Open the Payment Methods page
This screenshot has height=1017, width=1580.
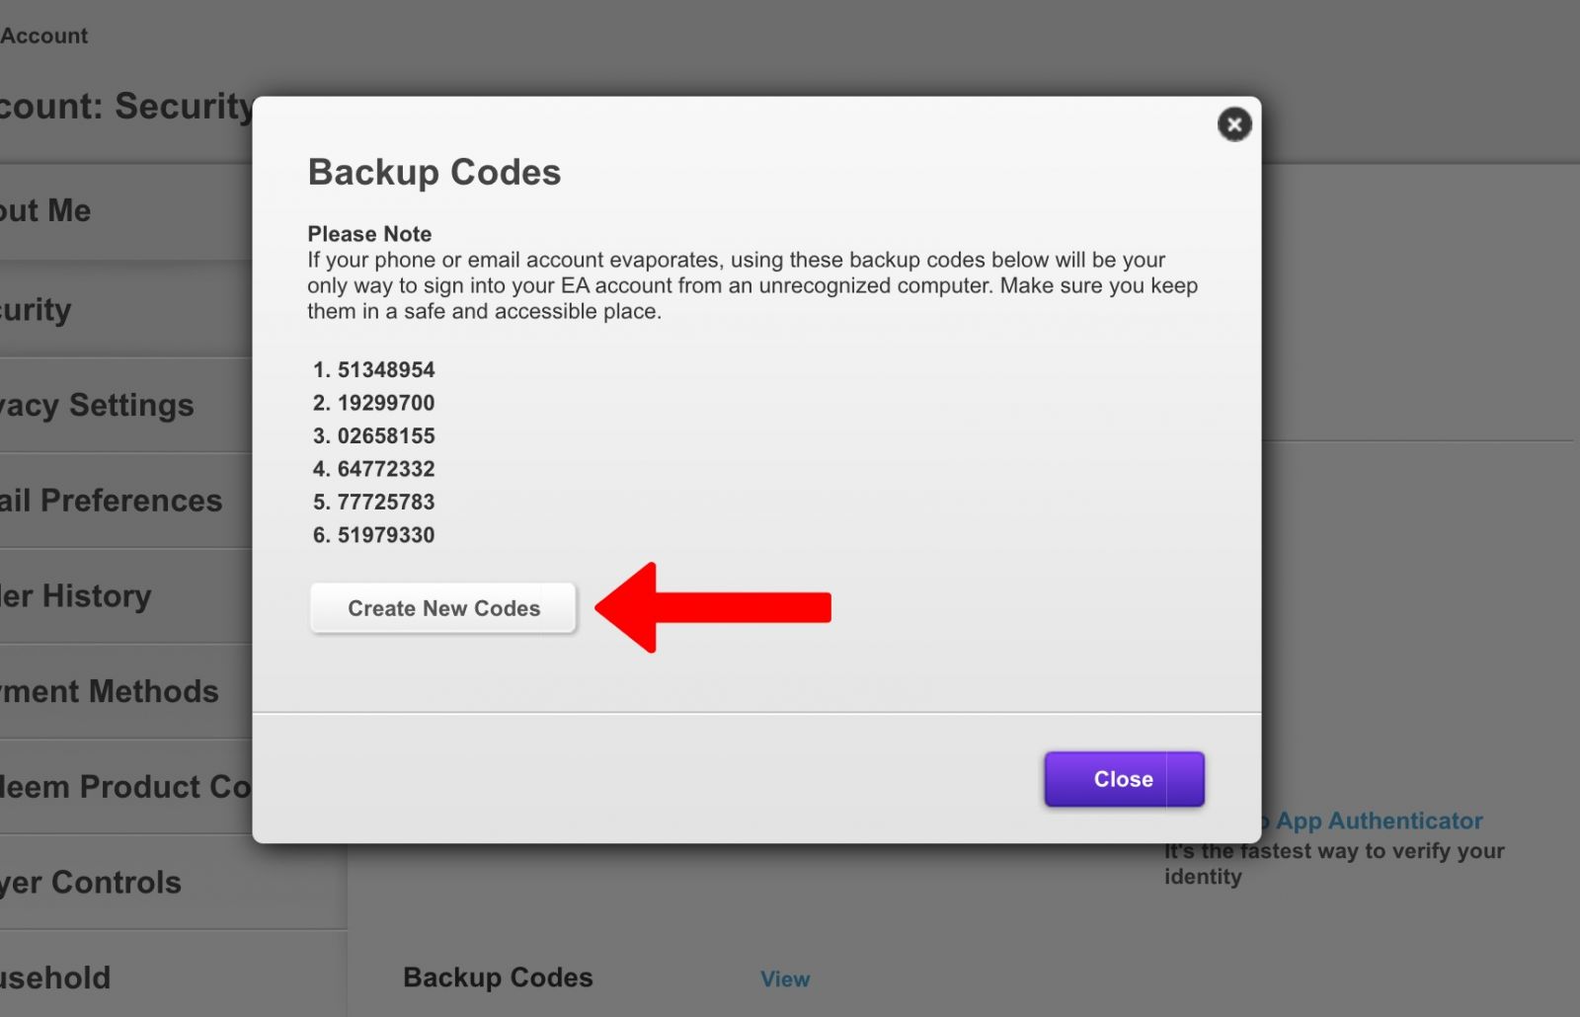(109, 691)
